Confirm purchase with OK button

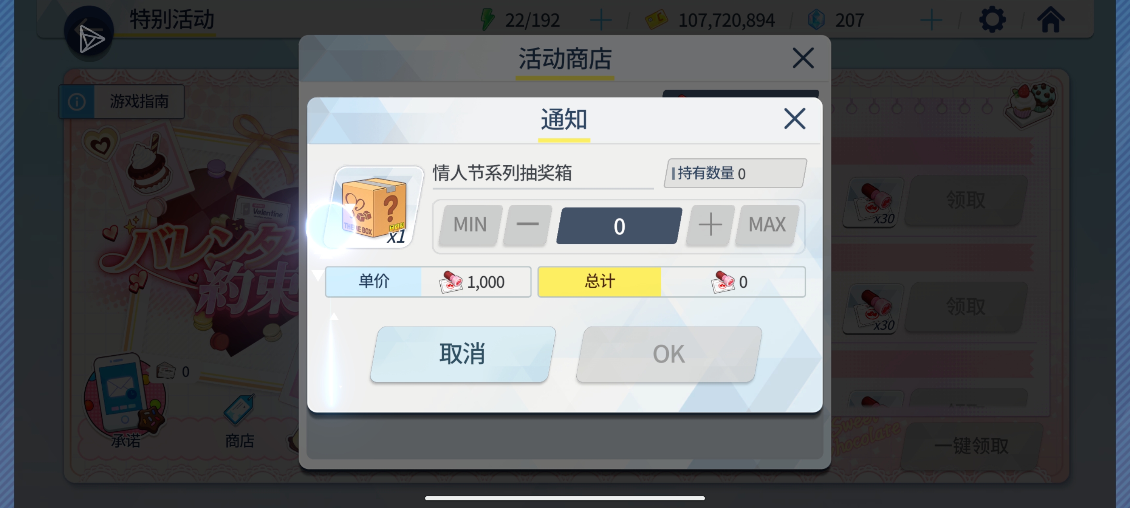click(x=669, y=354)
